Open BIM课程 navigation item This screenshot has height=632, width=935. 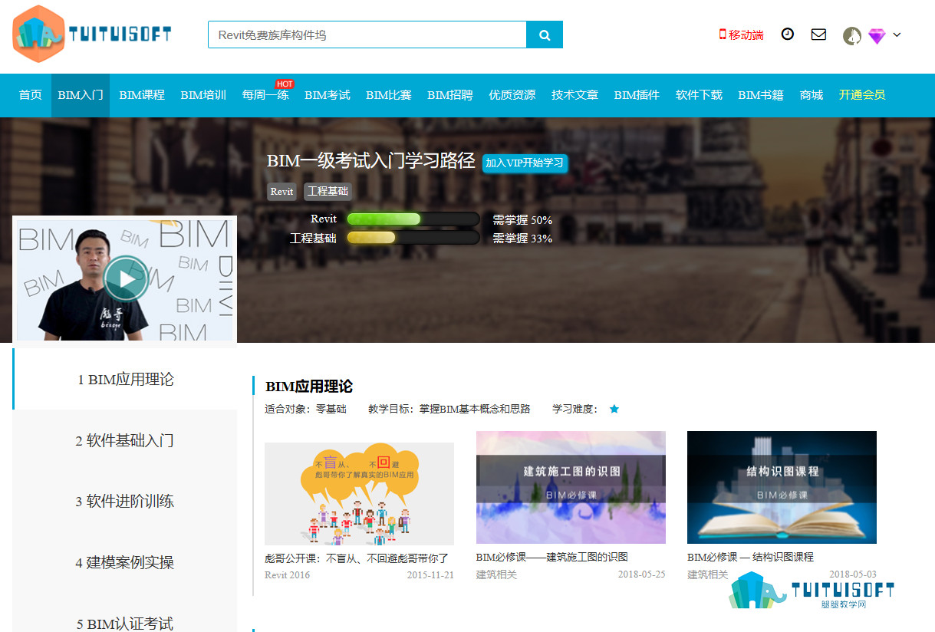click(x=142, y=95)
